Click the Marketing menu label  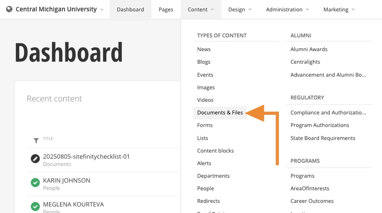pos(336,10)
